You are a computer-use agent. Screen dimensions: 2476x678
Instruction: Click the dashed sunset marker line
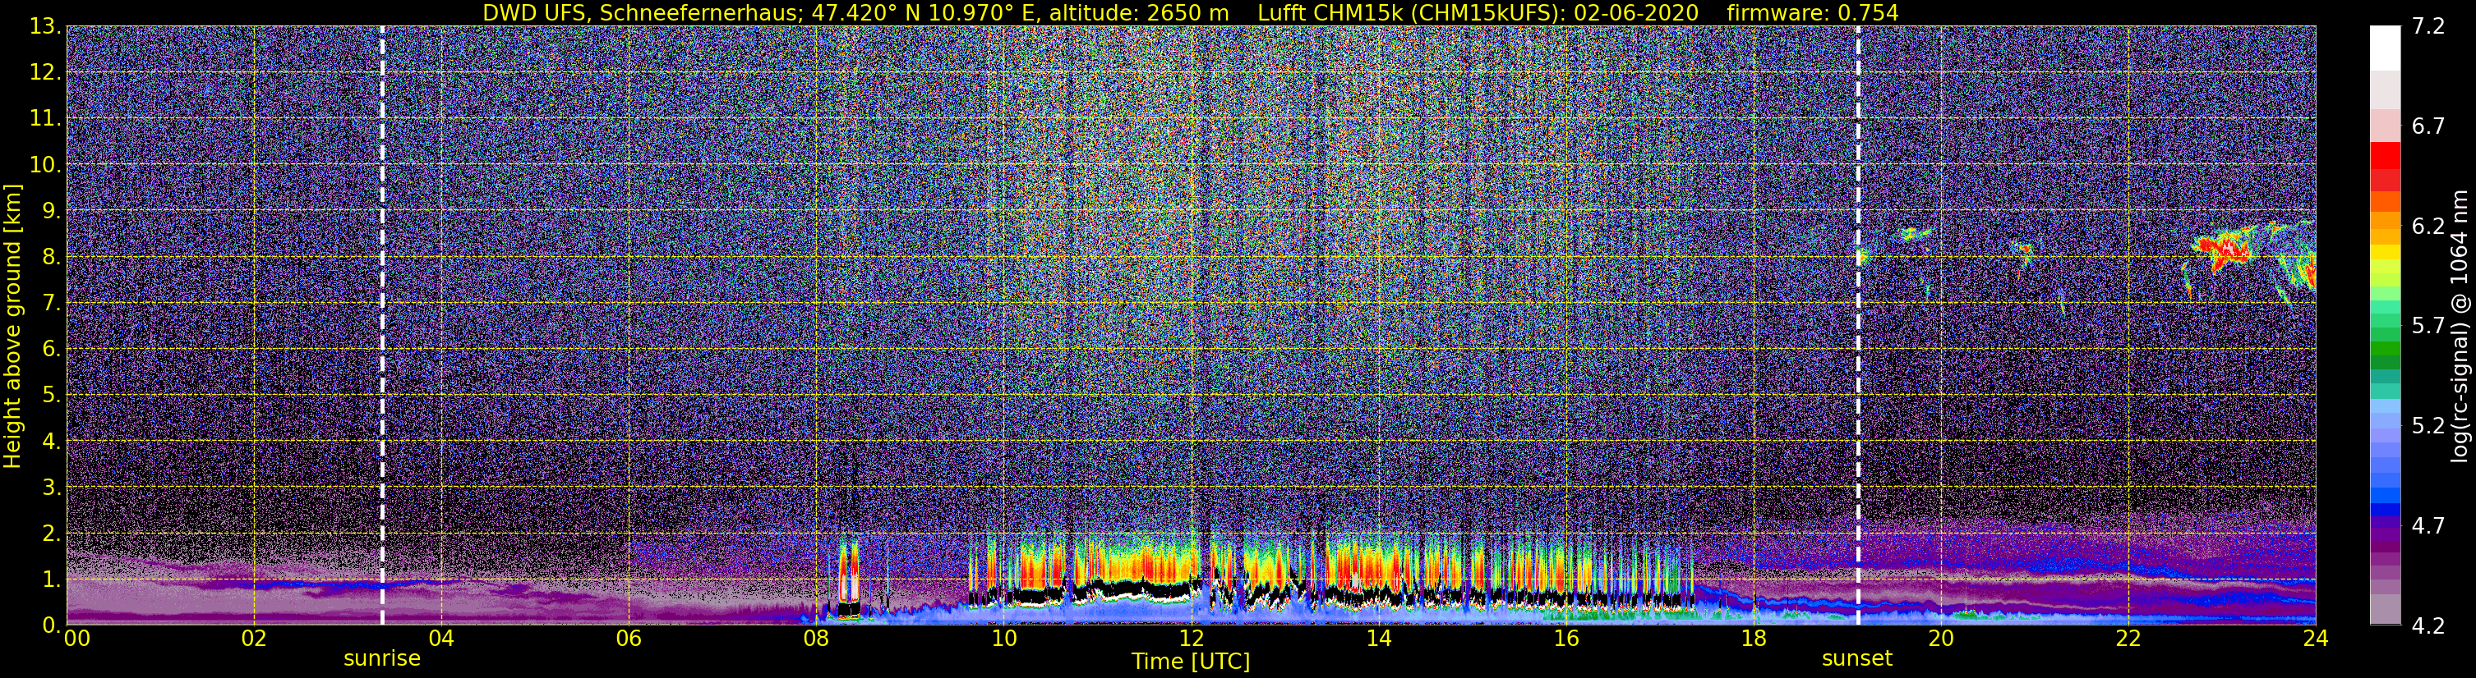(x=1857, y=326)
